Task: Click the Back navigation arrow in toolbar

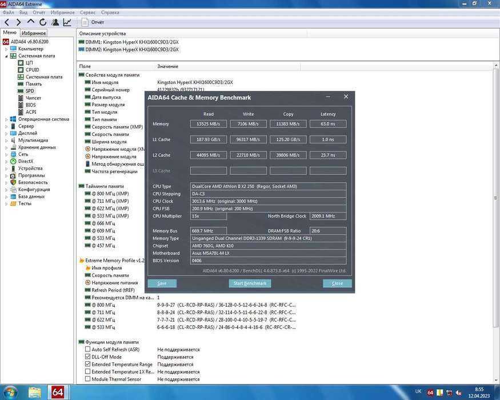Action: pyautogui.click(x=7, y=22)
